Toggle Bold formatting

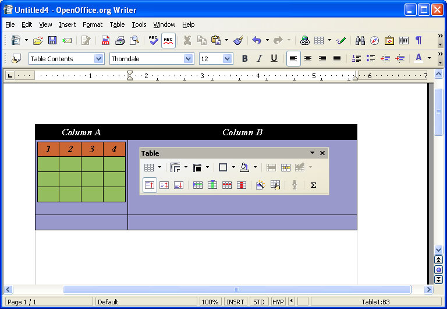244,58
